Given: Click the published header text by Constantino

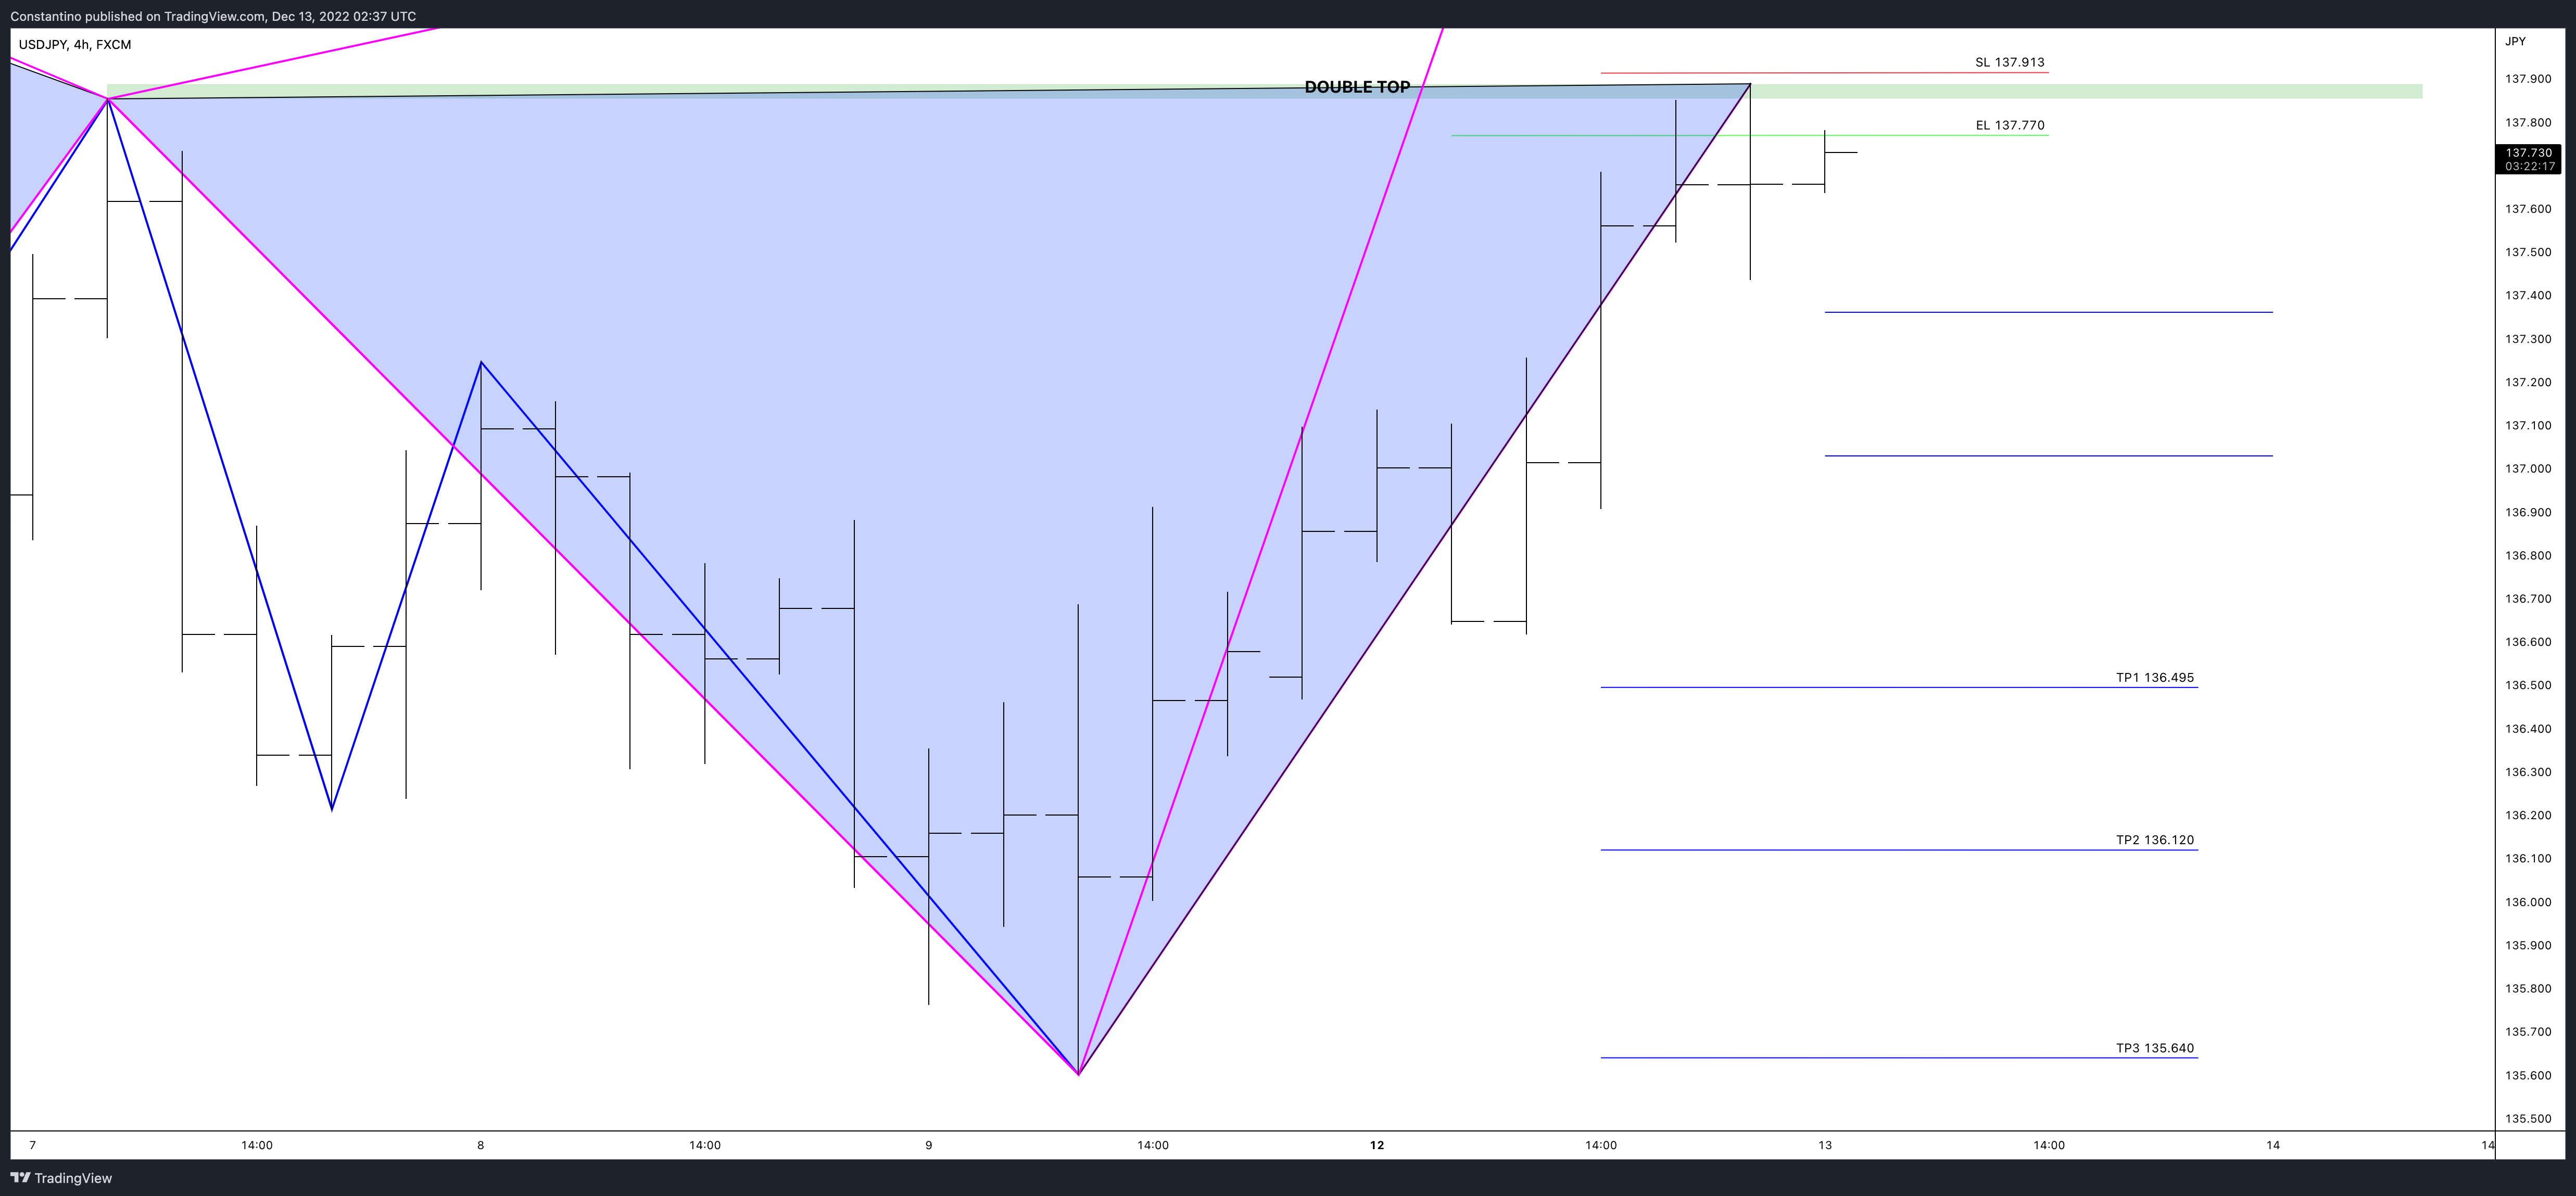Looking at the screenshot, I should coord(213,16).
